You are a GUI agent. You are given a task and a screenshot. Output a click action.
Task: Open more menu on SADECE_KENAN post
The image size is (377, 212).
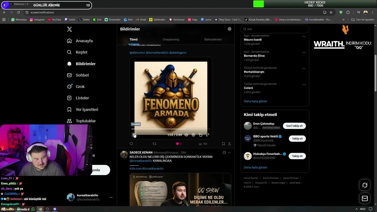point(229,153)
